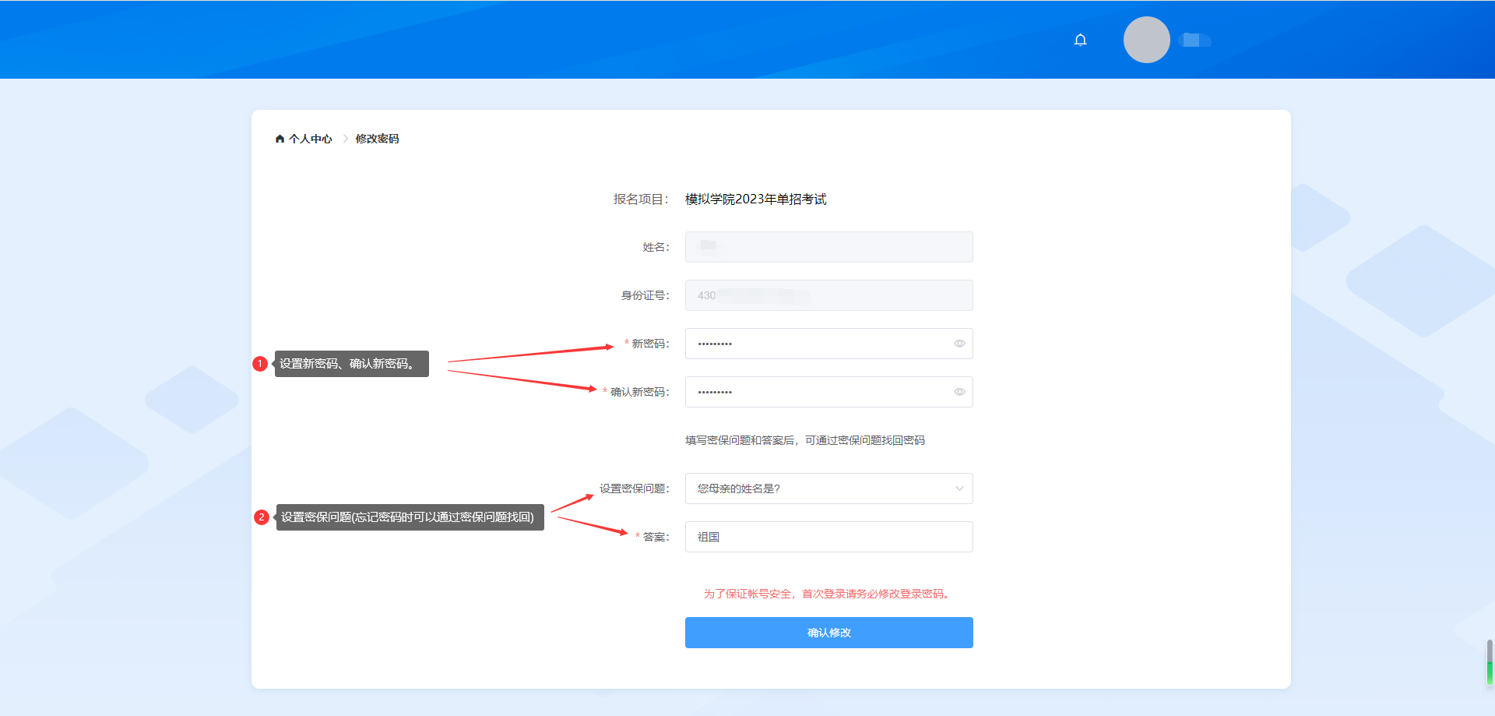Reveal the ID number in 身份证号 field
1495x716 pixels.
(x=828, y=295)
